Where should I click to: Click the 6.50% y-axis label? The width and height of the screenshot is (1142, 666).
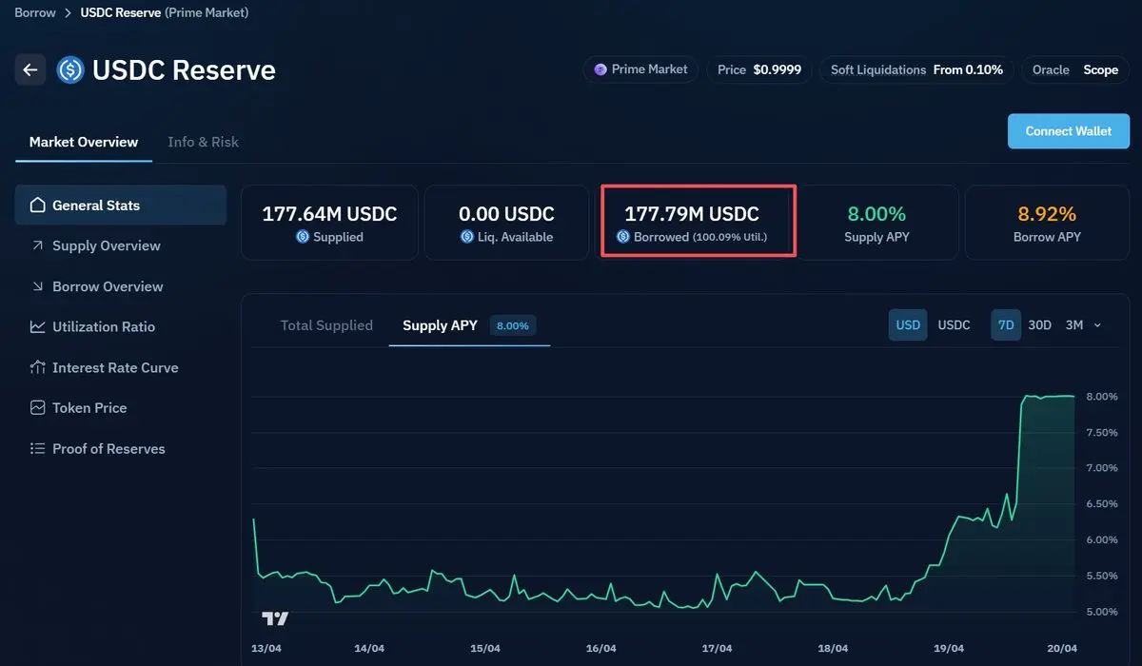[1102, 504]
